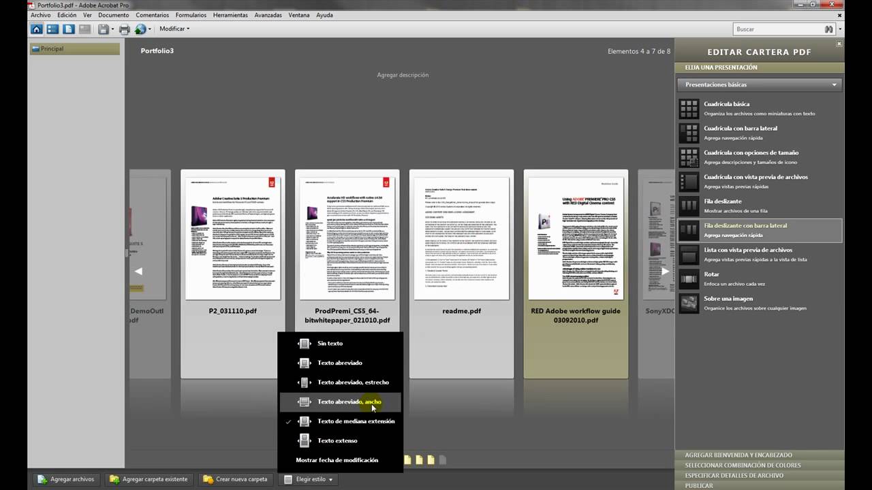
Task: Click the Crear nueva carpeta button
Action: pyautogui.click(x=235, y=479)
